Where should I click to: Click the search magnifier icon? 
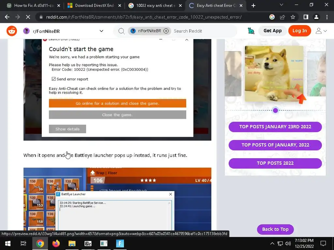point(121,31)
